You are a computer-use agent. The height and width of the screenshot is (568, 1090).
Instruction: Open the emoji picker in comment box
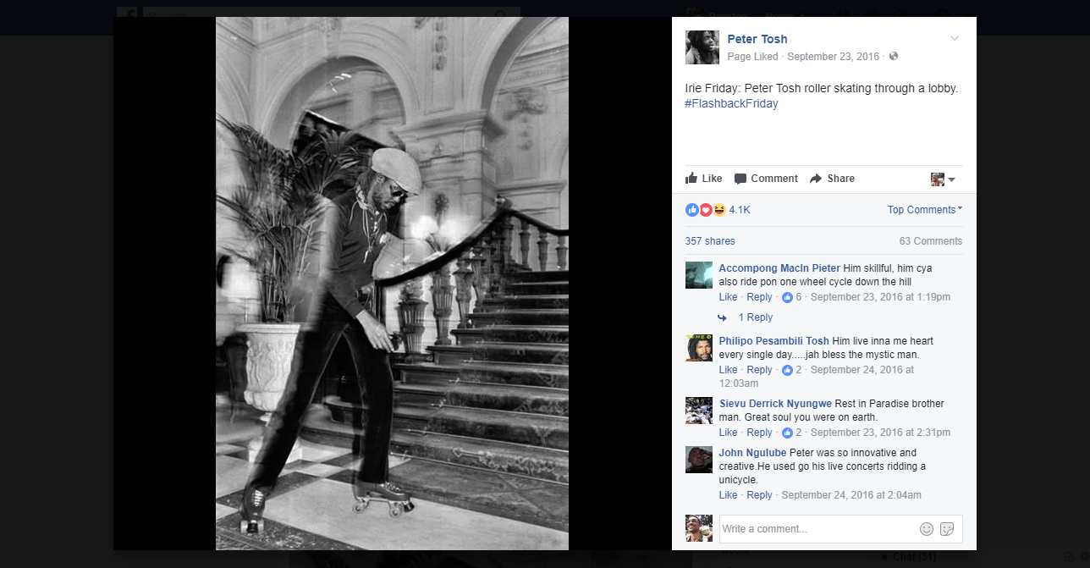click(927, 529)
